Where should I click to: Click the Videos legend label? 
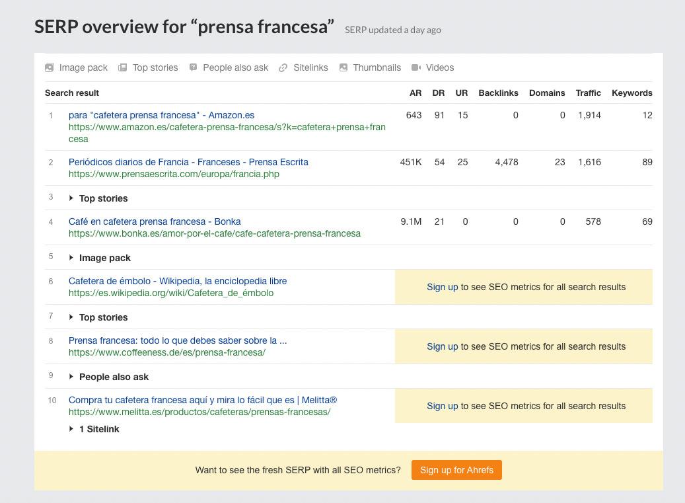pos(440,67)
